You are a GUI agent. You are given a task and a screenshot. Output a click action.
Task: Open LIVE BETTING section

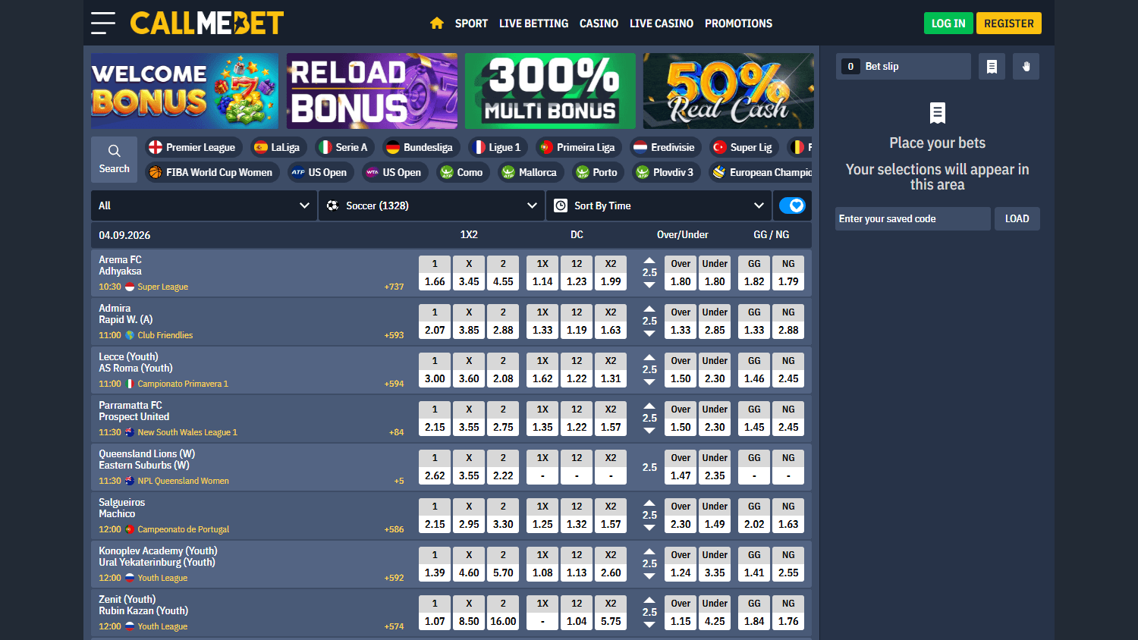533,24
